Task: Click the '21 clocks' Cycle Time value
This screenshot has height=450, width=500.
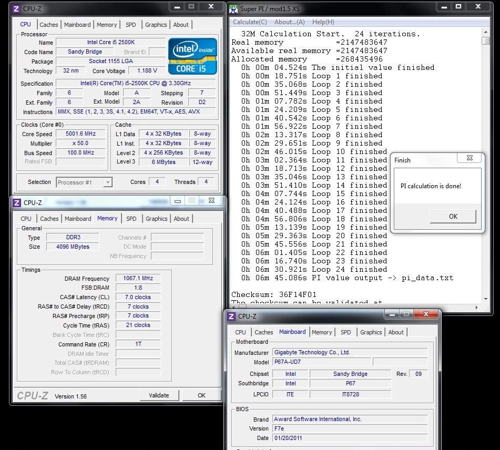Action: click(138, 325)
